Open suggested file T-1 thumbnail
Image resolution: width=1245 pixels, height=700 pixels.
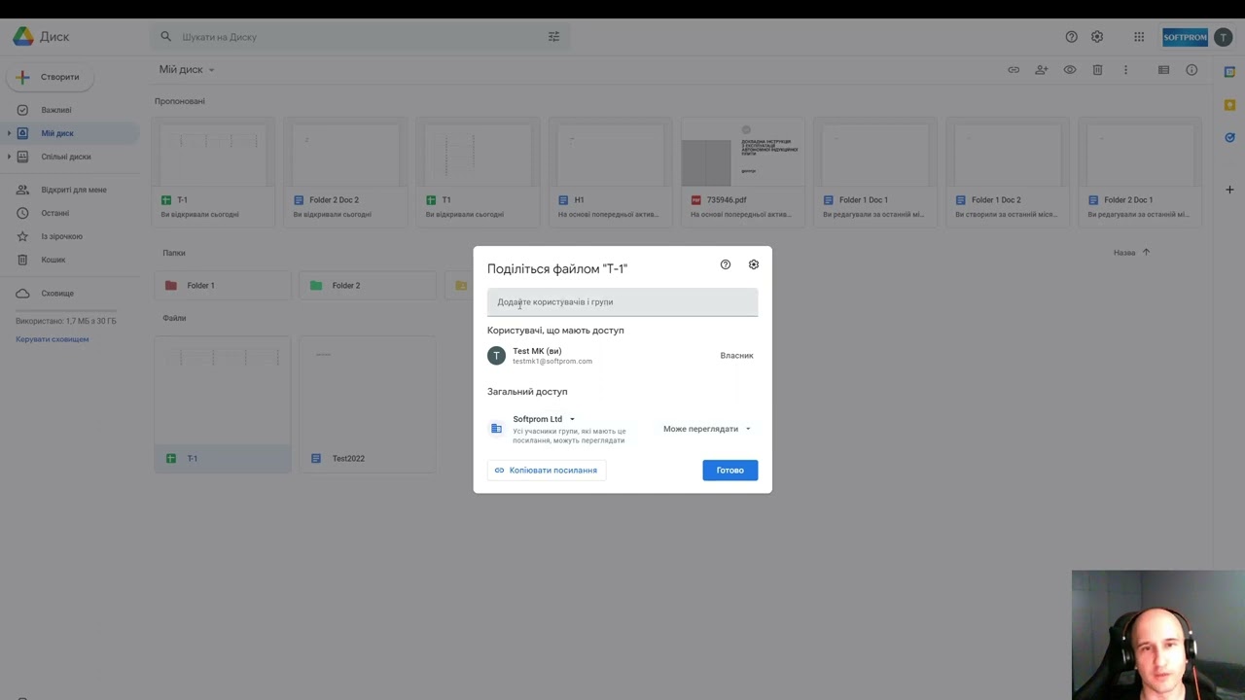pyautogui.click(x=213, y=172)
